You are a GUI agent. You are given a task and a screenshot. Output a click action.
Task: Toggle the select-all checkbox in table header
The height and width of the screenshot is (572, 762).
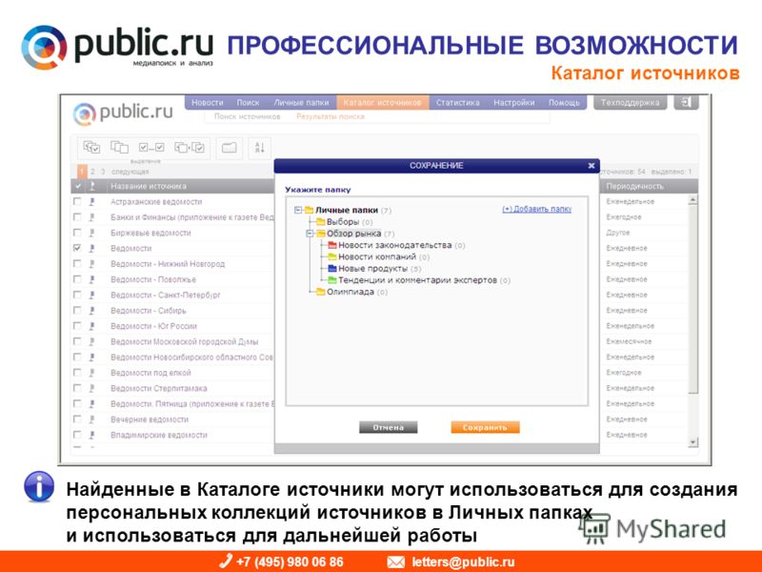click(x=78, y=186)
